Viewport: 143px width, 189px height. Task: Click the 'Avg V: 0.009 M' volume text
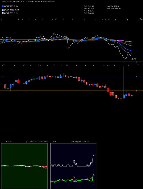[x=113, y=6]
